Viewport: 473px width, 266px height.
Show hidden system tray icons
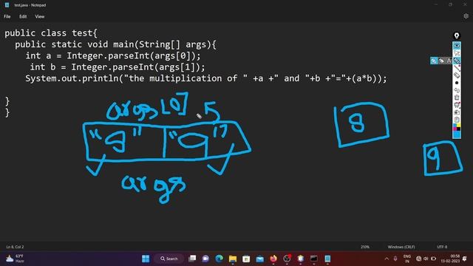click(387, 259)
